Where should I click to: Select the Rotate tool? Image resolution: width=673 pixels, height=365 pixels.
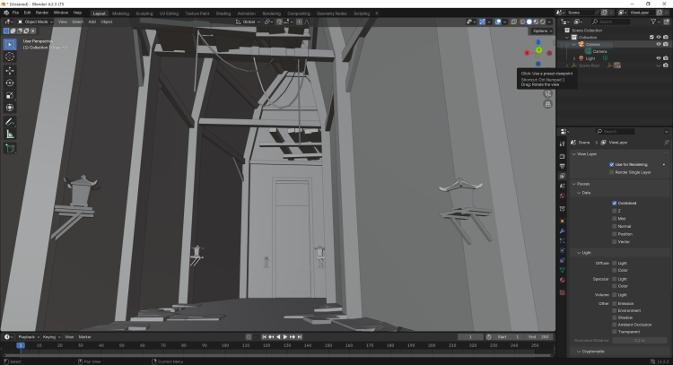(10, 83)
